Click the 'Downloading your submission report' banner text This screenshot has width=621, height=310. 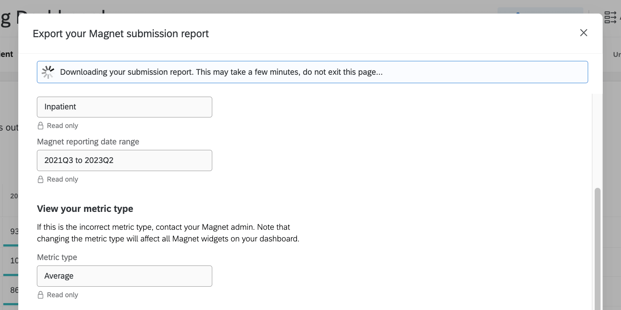tap(221, 72)
